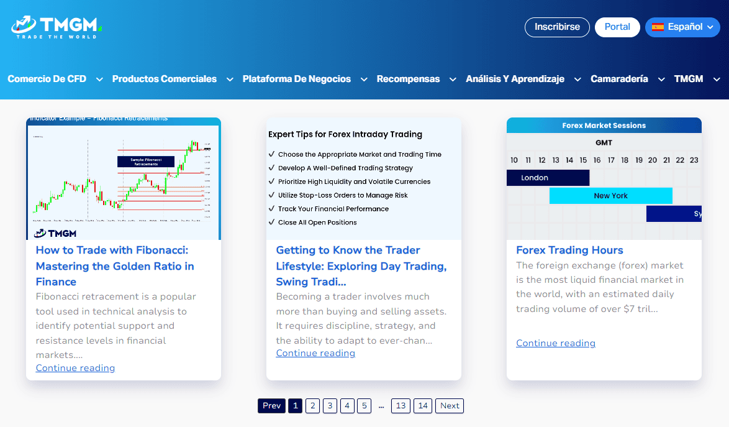Click the Inscribirse button
This screenshot has height=427, width=729.
click(557, 27)
